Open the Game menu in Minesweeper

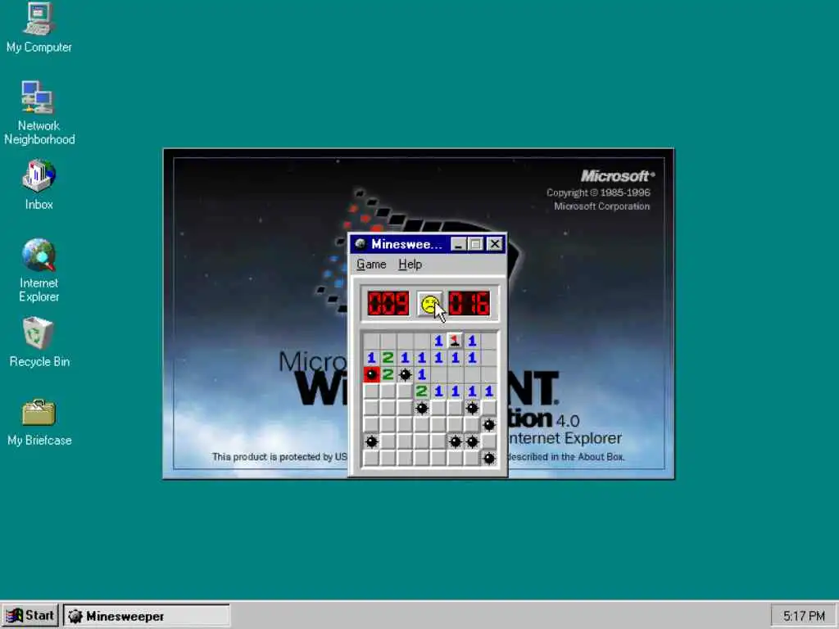(371, 265)
